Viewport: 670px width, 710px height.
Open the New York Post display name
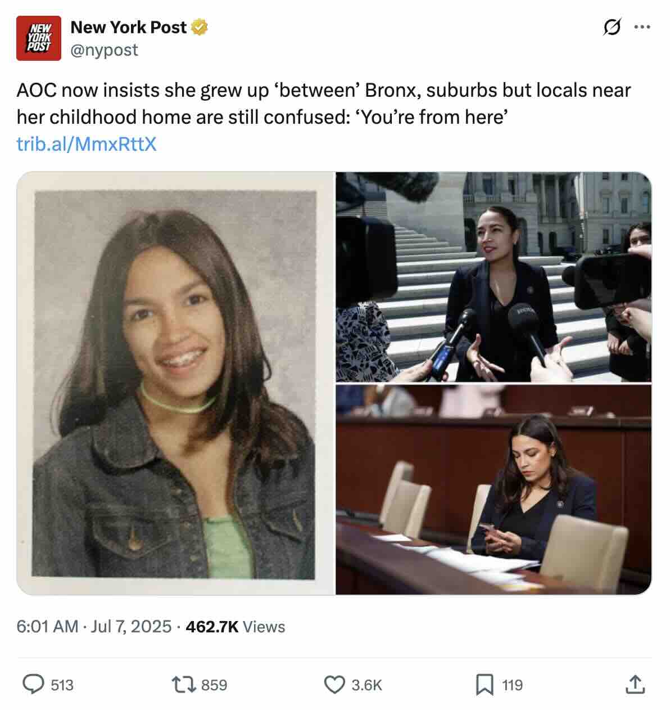(x=128, y=27)
